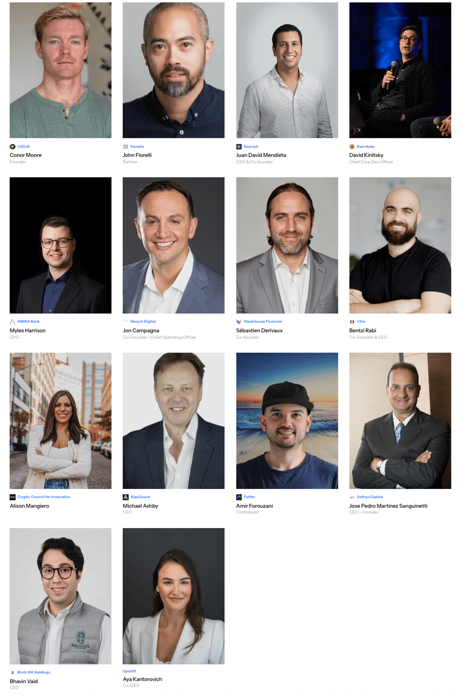This screenshot has height=696, width=463.
Task: Select the speaker photo above Bentzi Rabi's name
Action: point(400,245)
